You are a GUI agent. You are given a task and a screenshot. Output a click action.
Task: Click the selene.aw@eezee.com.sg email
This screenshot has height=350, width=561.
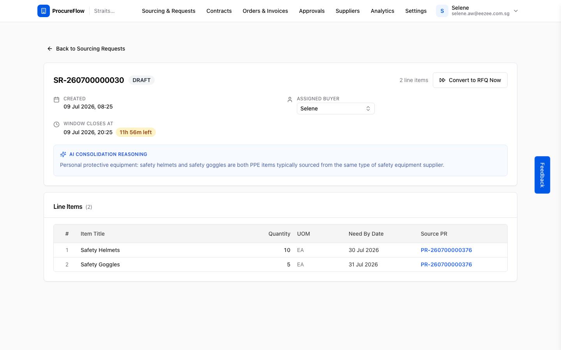click(x=480, y=14)
